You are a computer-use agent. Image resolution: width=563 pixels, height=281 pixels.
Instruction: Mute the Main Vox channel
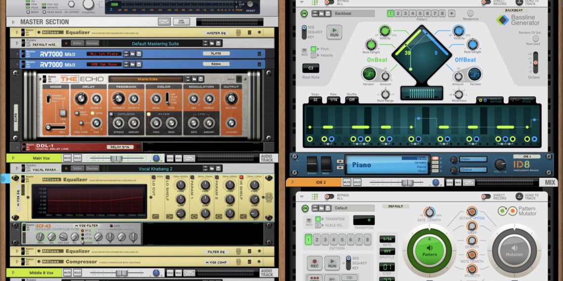[67, 158]
